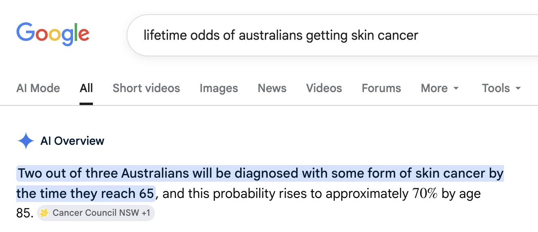Image resolution: width=538 pixels, height=232 pixels.
Task: Open the Cancer Council NSW source chip
Action: click(96, 213)
